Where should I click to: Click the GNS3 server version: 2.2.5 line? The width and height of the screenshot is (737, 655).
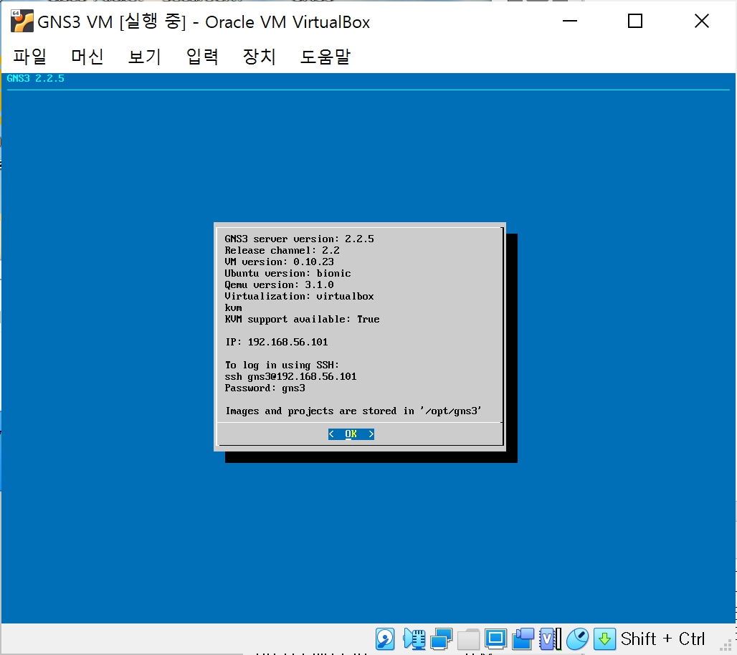tap(300, 239)
